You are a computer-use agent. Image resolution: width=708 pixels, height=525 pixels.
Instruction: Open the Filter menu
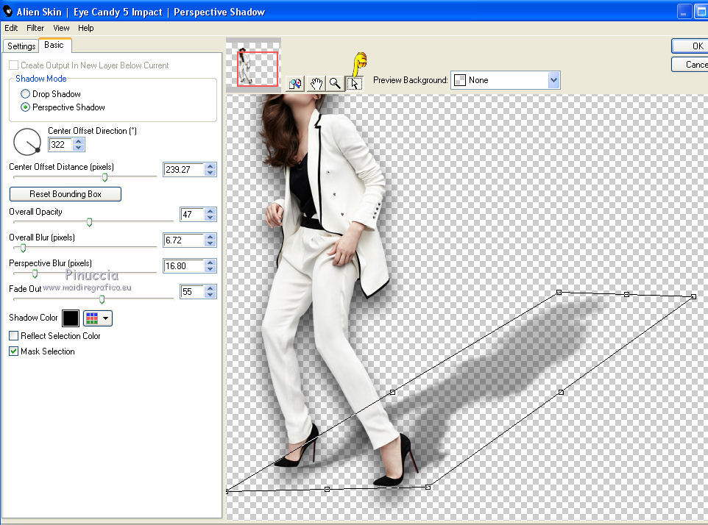click(x=35, y=28)
